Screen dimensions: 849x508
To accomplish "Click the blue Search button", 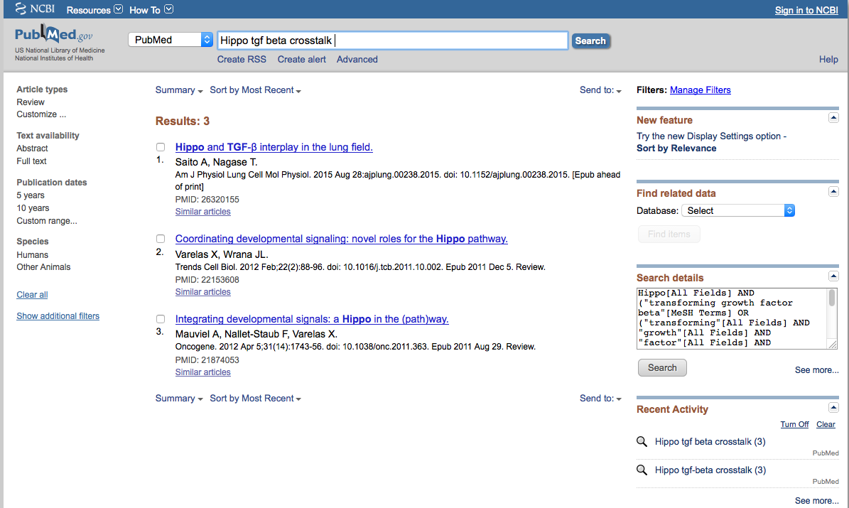I will click(x=590, y=40).
